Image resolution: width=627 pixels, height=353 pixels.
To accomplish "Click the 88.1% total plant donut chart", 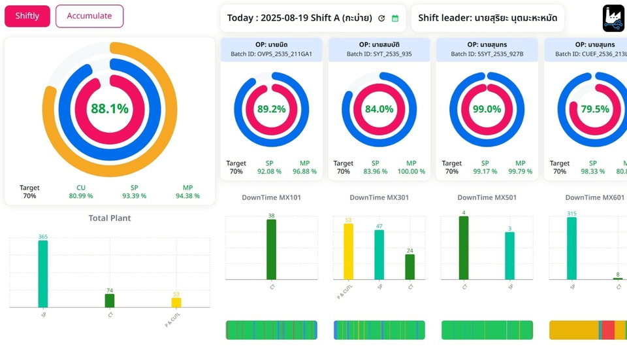I will pos(110,109).
